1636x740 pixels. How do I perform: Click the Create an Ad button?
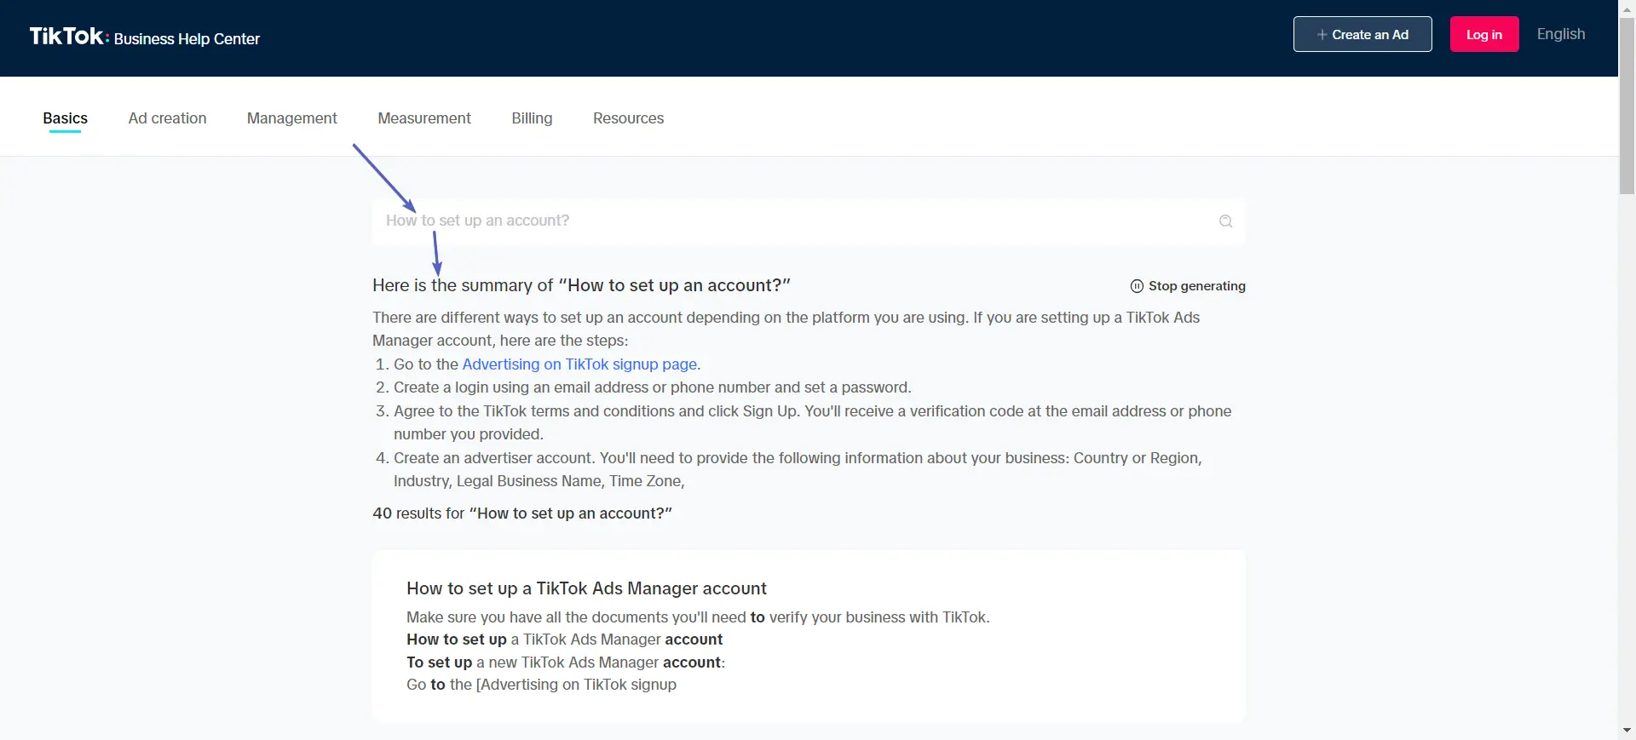coord(1362,34)
